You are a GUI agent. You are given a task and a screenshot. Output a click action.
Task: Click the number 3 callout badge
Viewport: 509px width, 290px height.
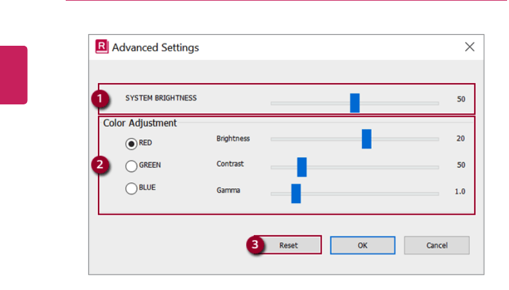[256, 245]
